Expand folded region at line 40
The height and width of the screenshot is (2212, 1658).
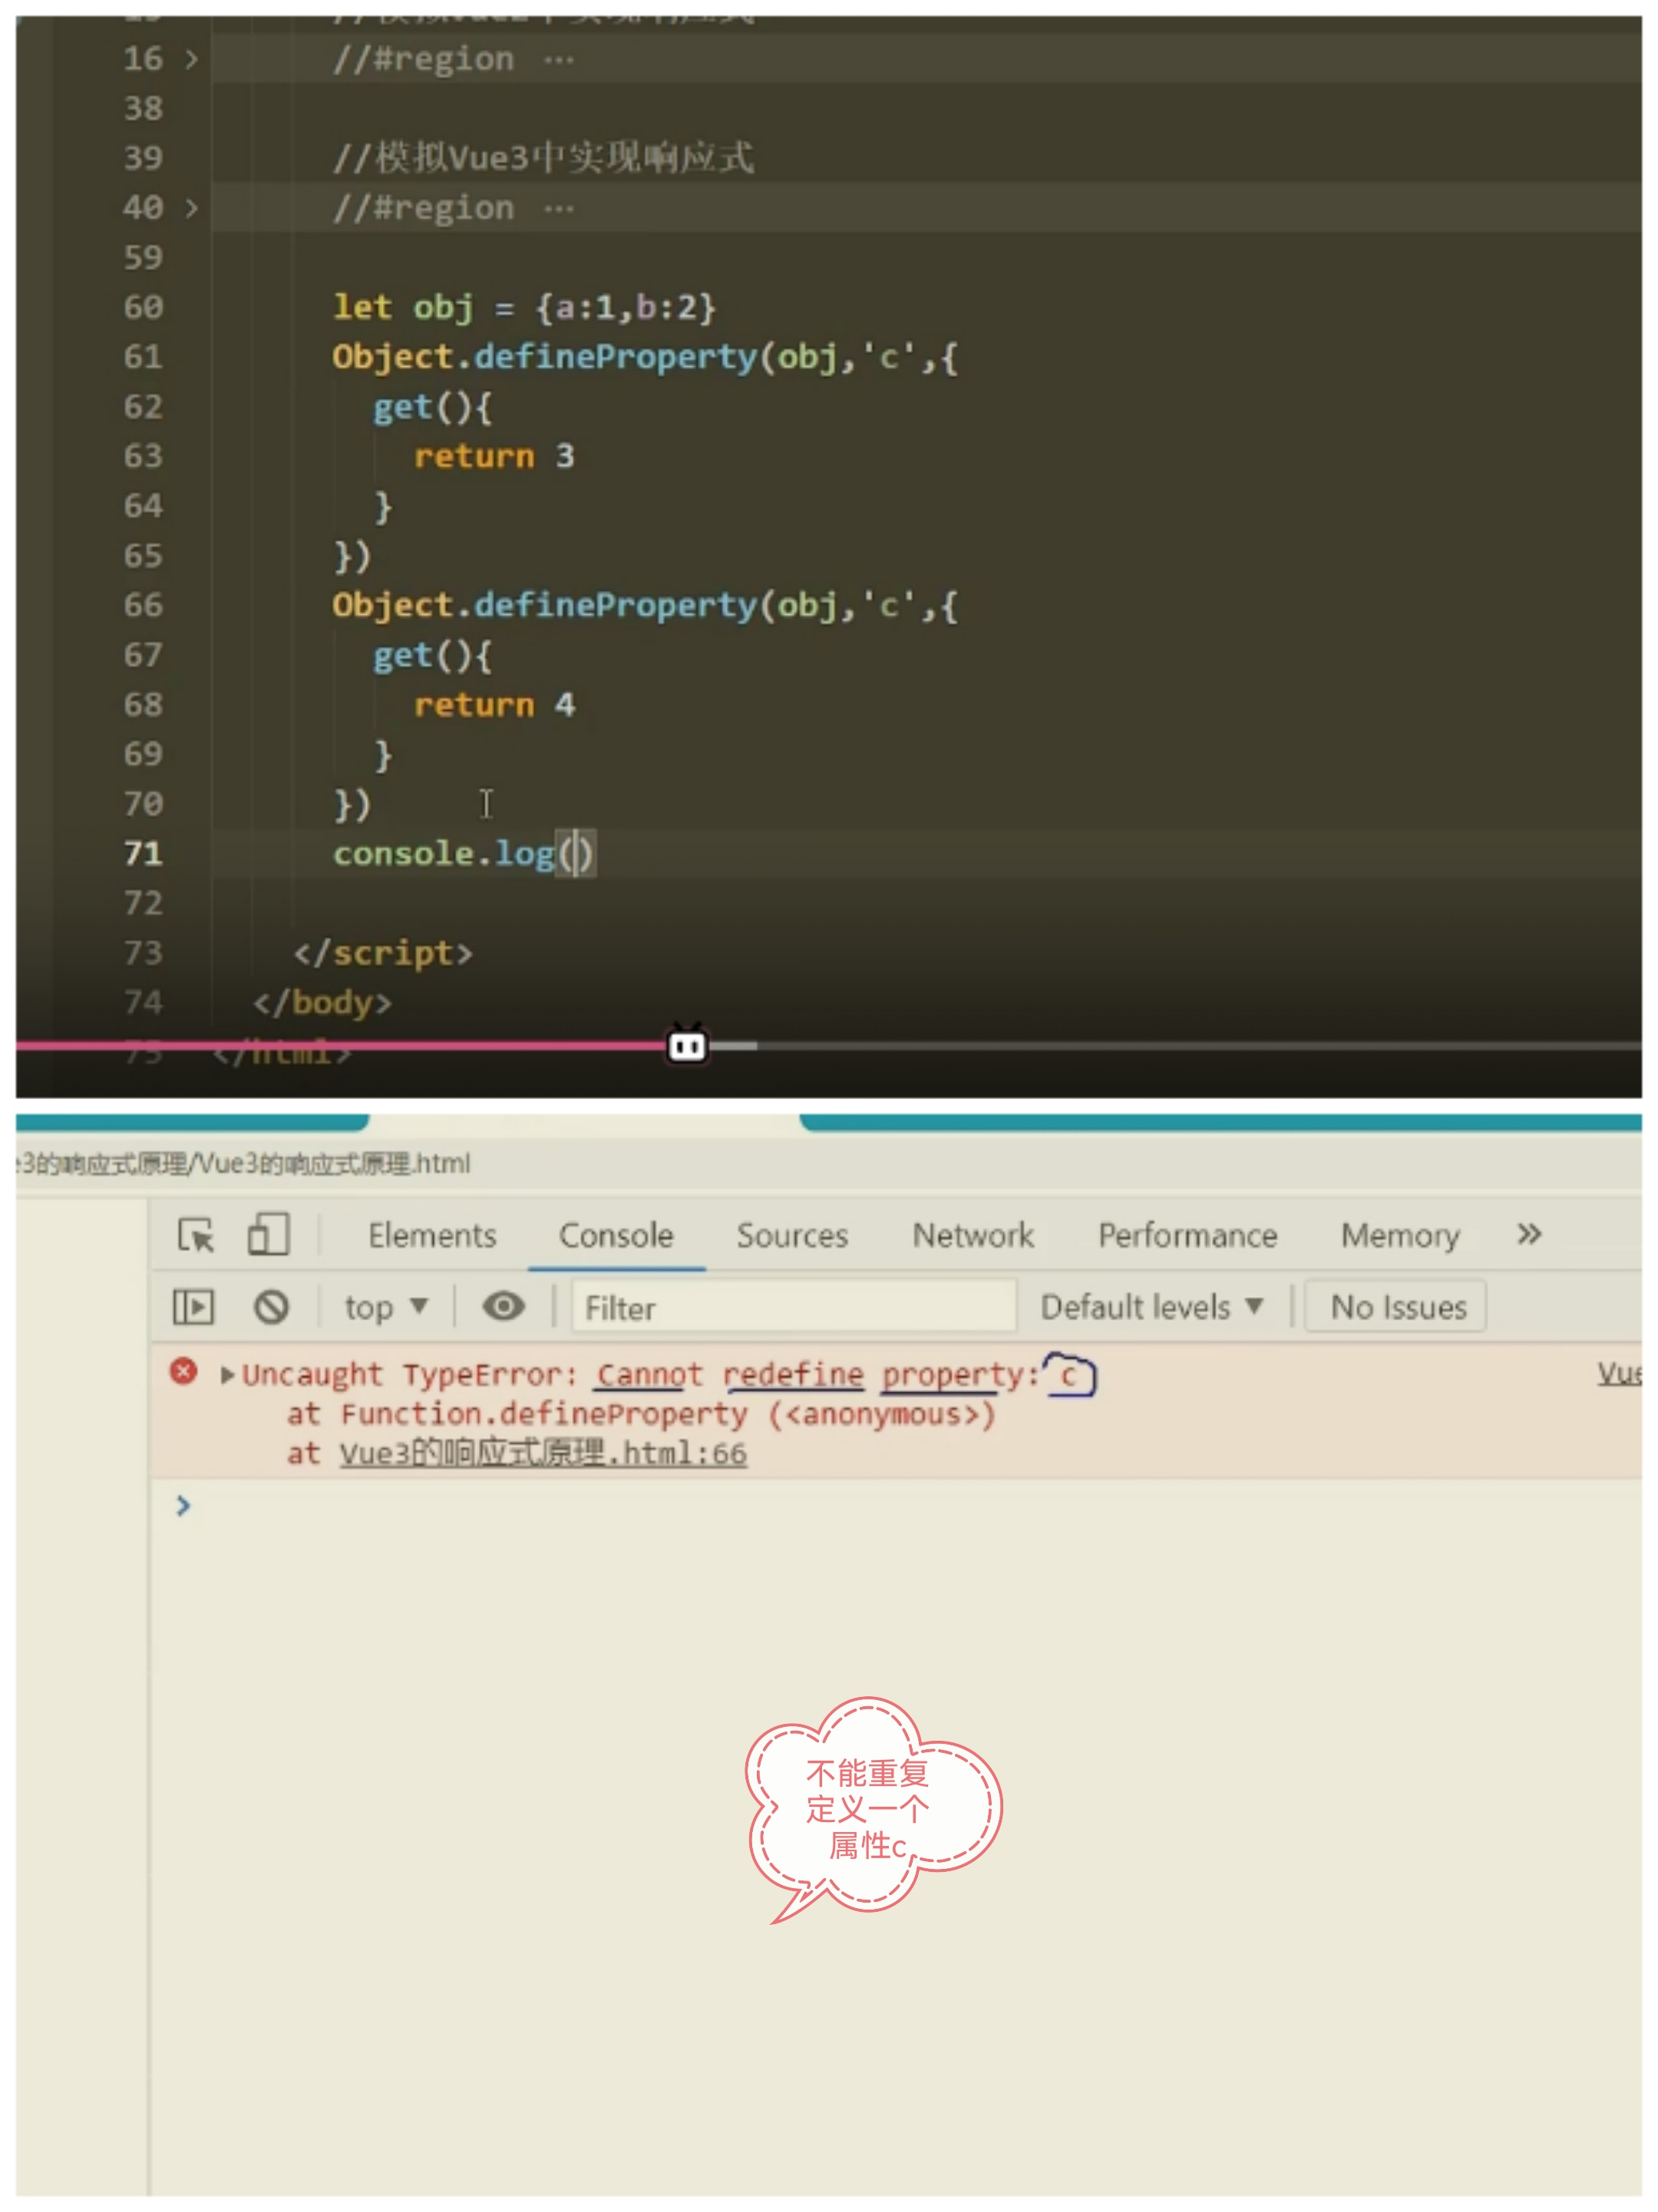click(191, 208)
